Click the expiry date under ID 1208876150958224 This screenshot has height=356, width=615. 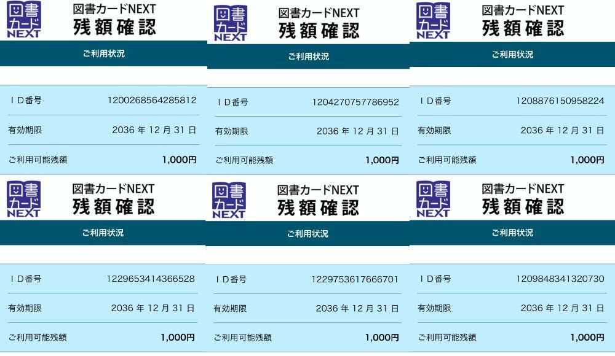[563, 130]
